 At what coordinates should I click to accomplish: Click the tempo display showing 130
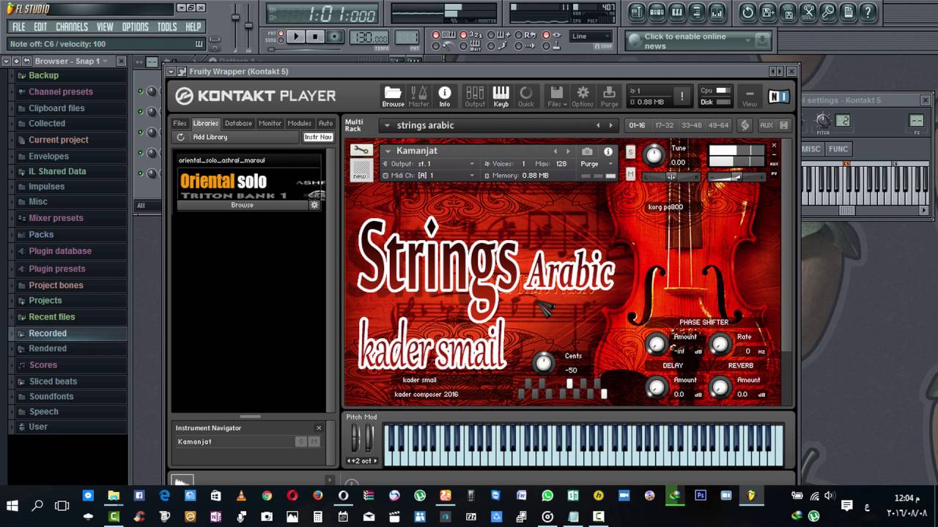click(369, 37)
